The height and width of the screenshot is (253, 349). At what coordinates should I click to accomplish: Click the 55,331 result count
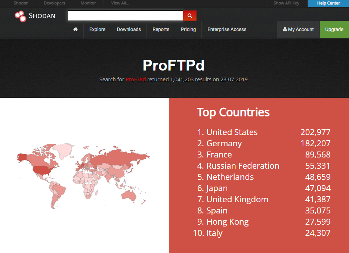click(x=318, y=166)
